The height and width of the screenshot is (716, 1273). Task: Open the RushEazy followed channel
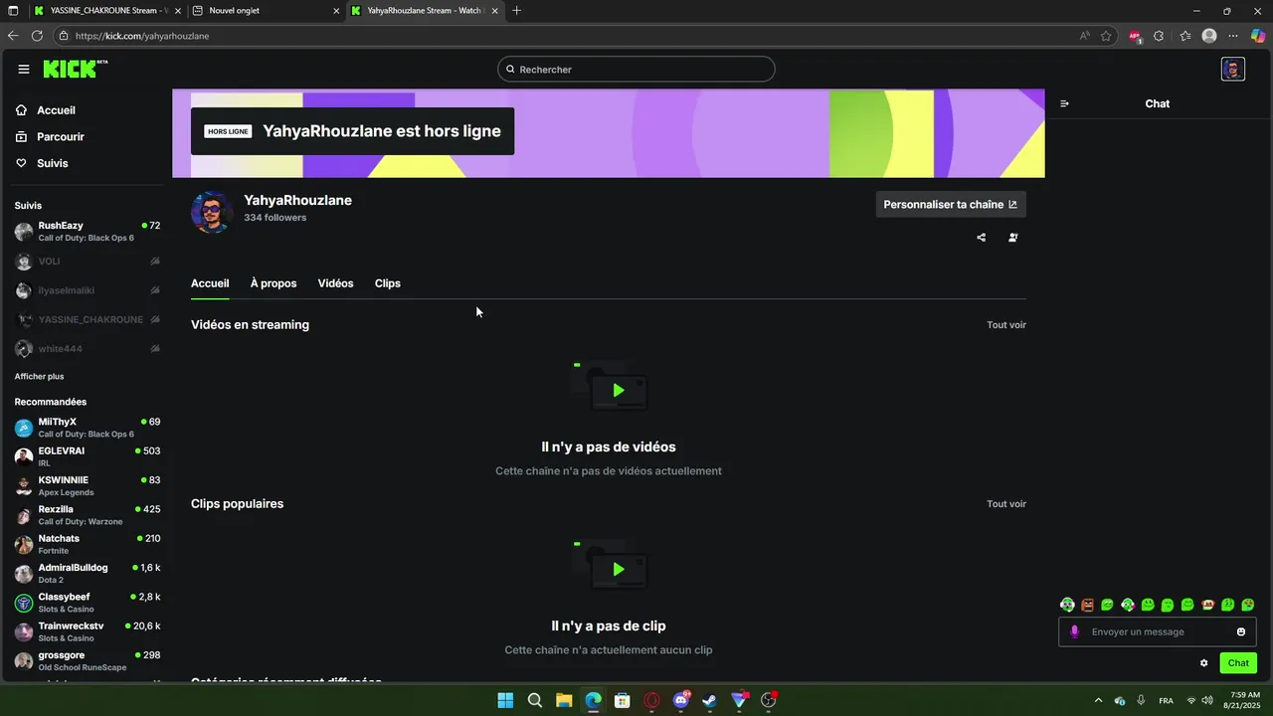pyautogui.click(x=88, y=232)
